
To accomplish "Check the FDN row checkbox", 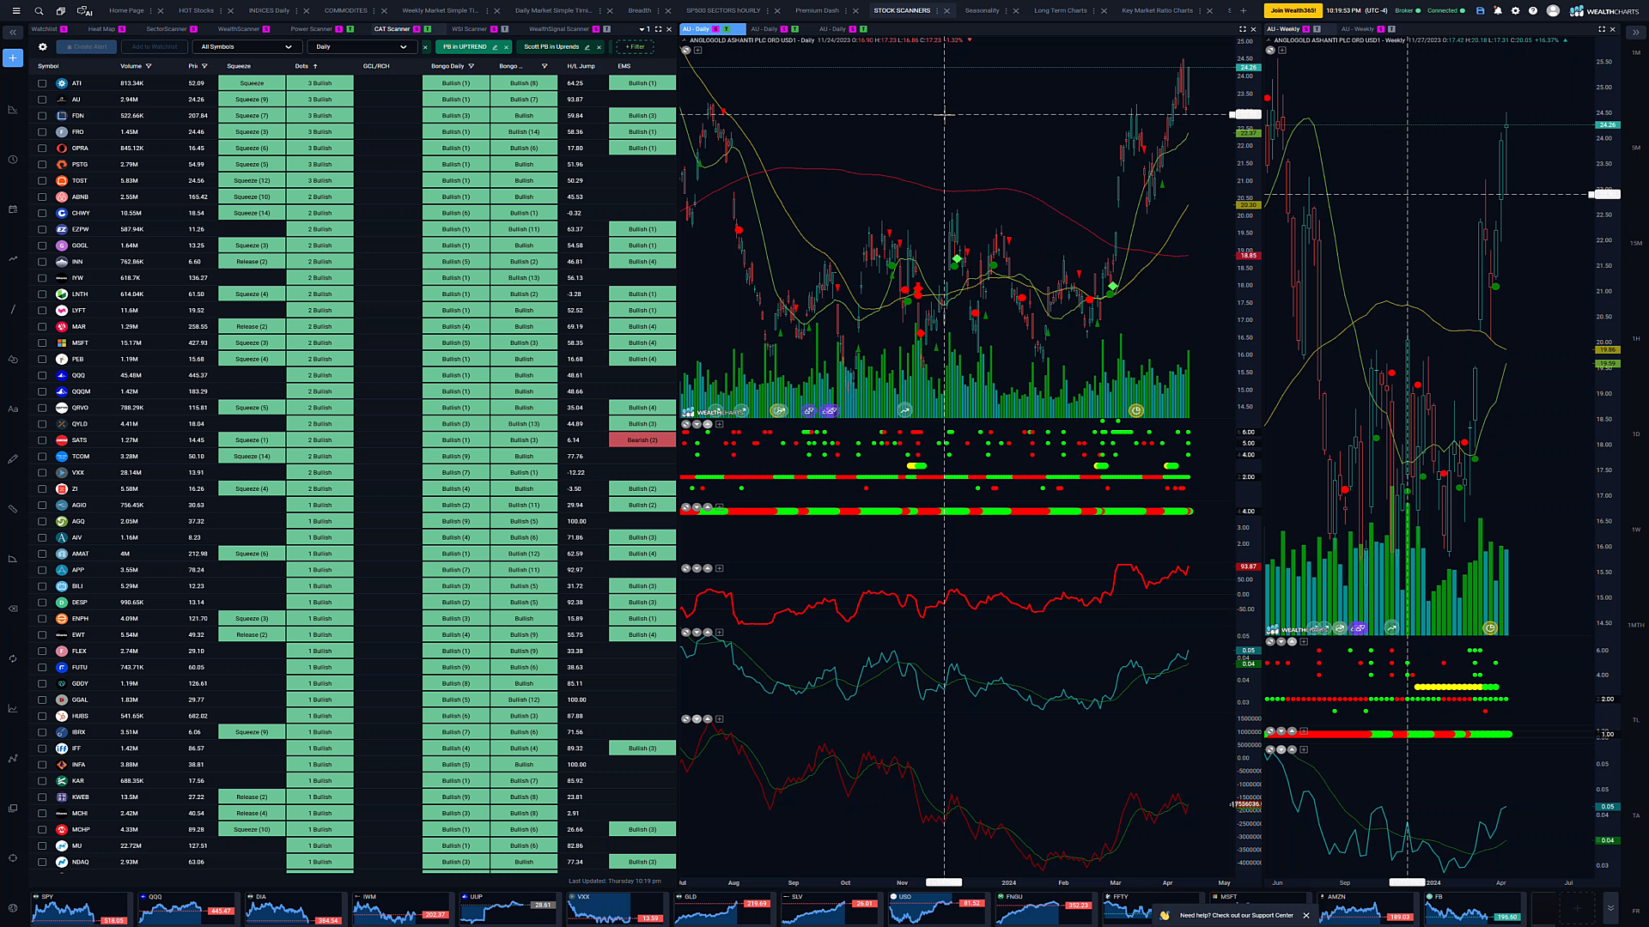I will point(42,116).
